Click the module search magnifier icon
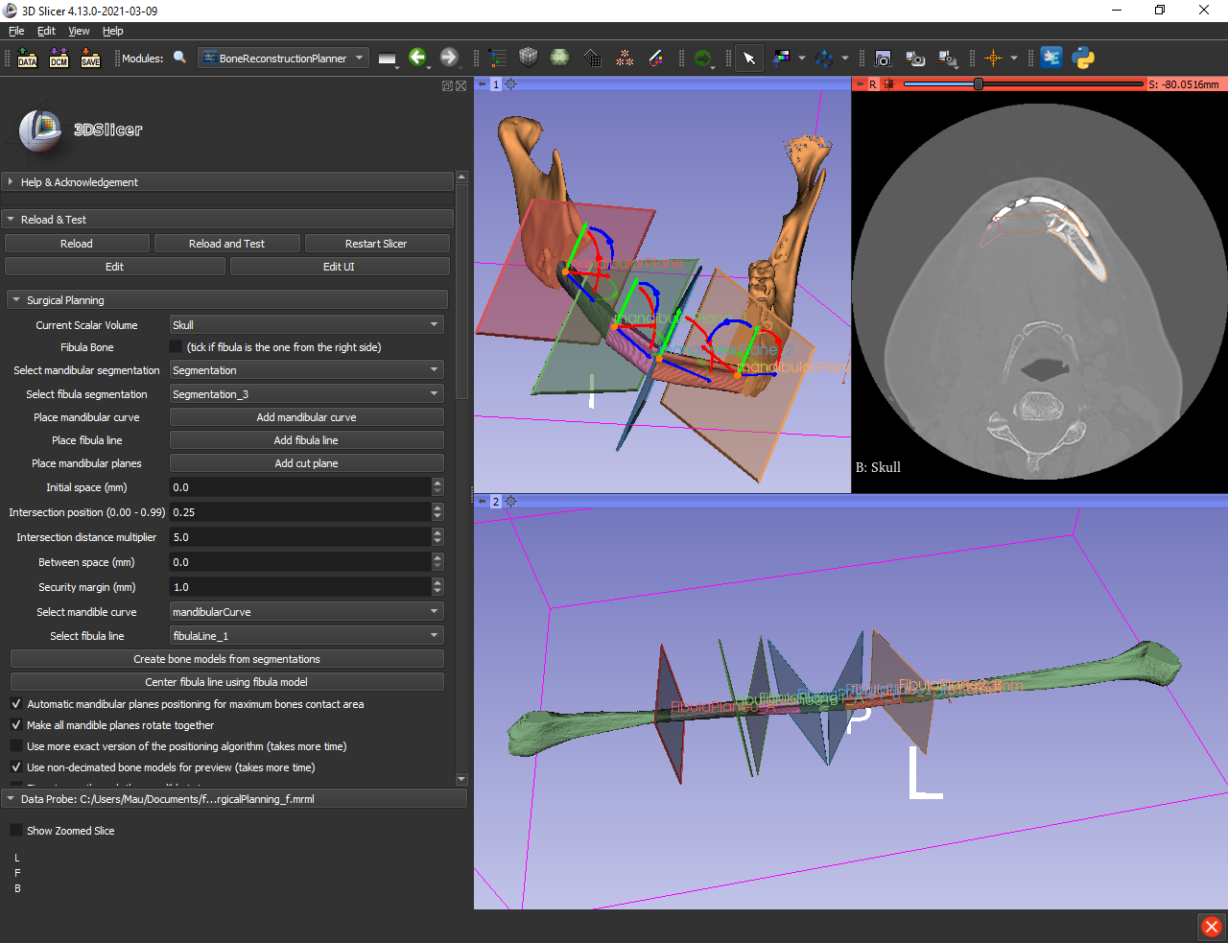 (179, 59)
